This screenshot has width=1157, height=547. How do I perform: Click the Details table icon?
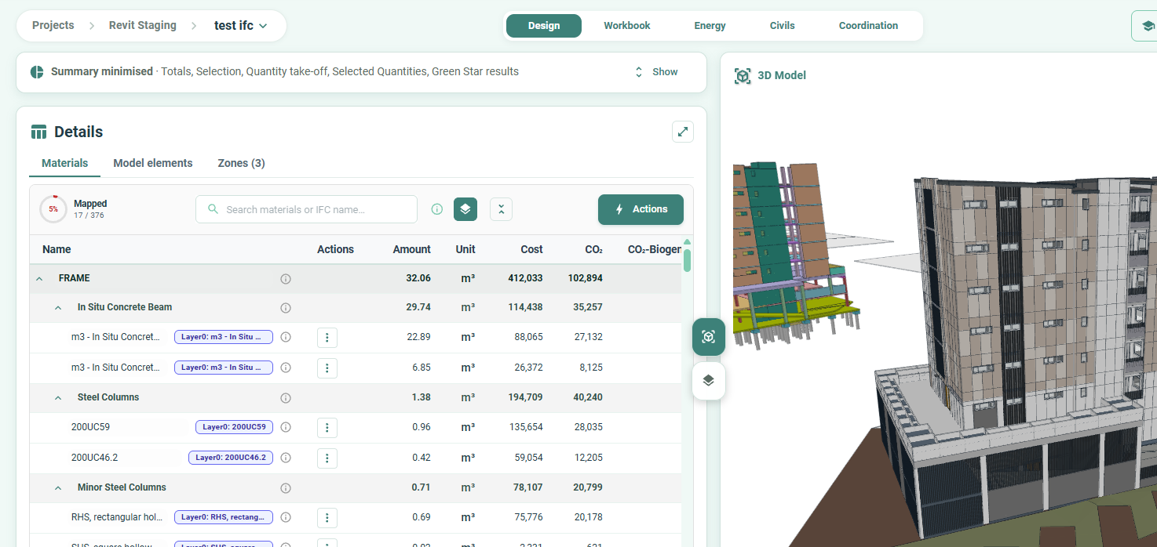pos(38,132)
